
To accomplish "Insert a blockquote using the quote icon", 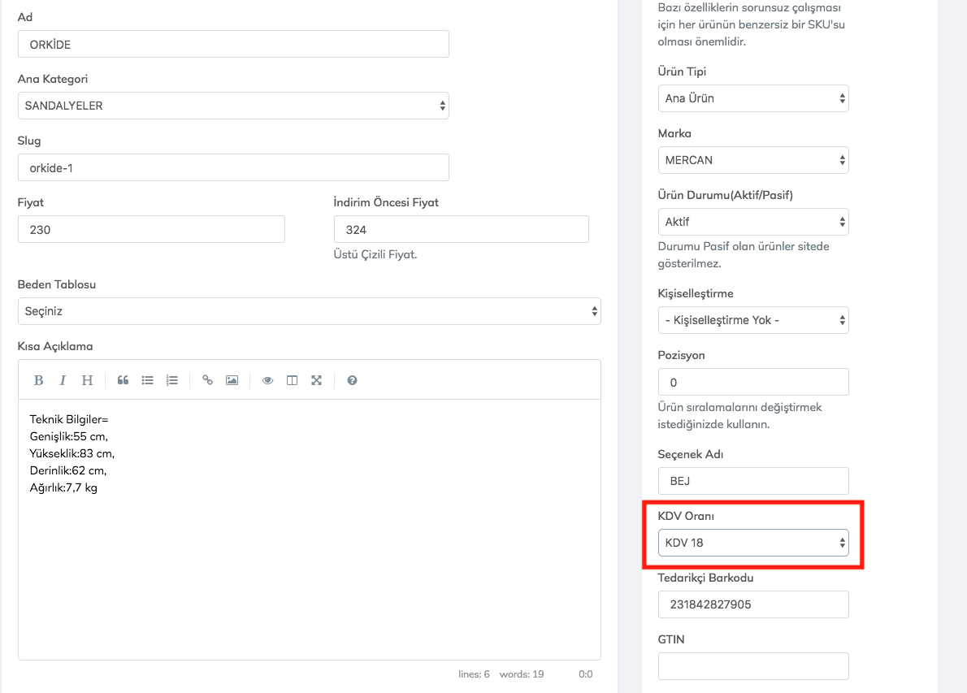I will point(123,380).
